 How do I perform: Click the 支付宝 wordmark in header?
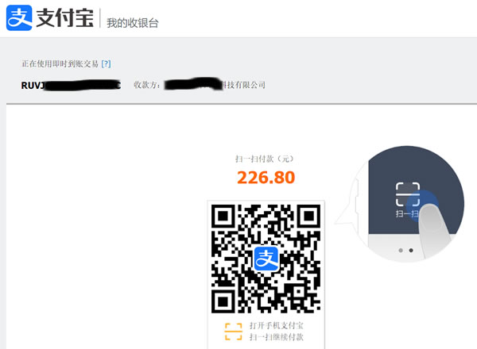point(65,18)
